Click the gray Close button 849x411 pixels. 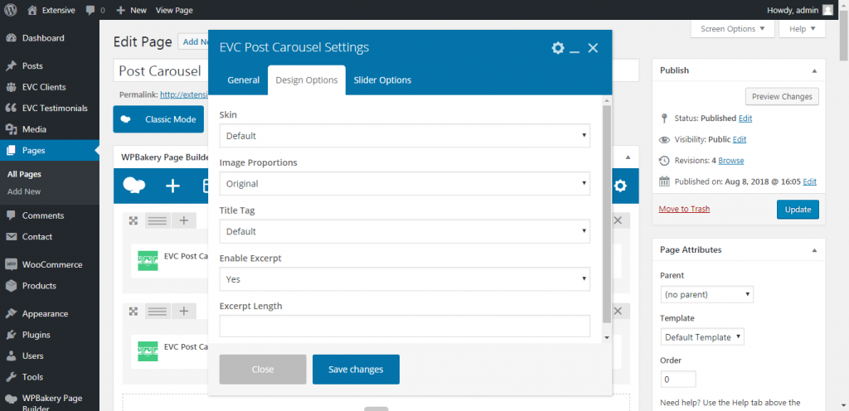[263, 370]
